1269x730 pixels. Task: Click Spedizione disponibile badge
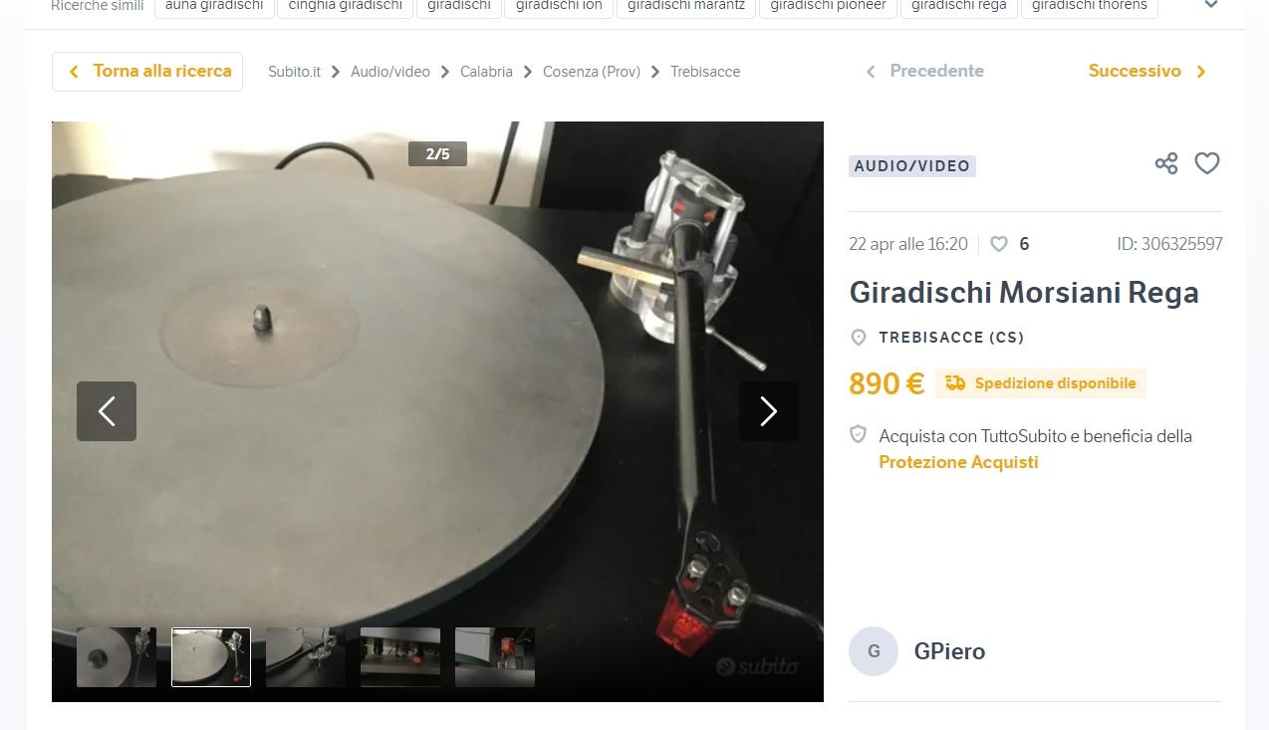(x=1041, y=383)
